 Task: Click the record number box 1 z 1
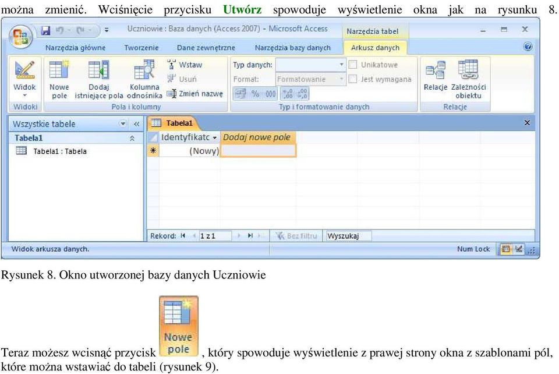tap(215, 236)
